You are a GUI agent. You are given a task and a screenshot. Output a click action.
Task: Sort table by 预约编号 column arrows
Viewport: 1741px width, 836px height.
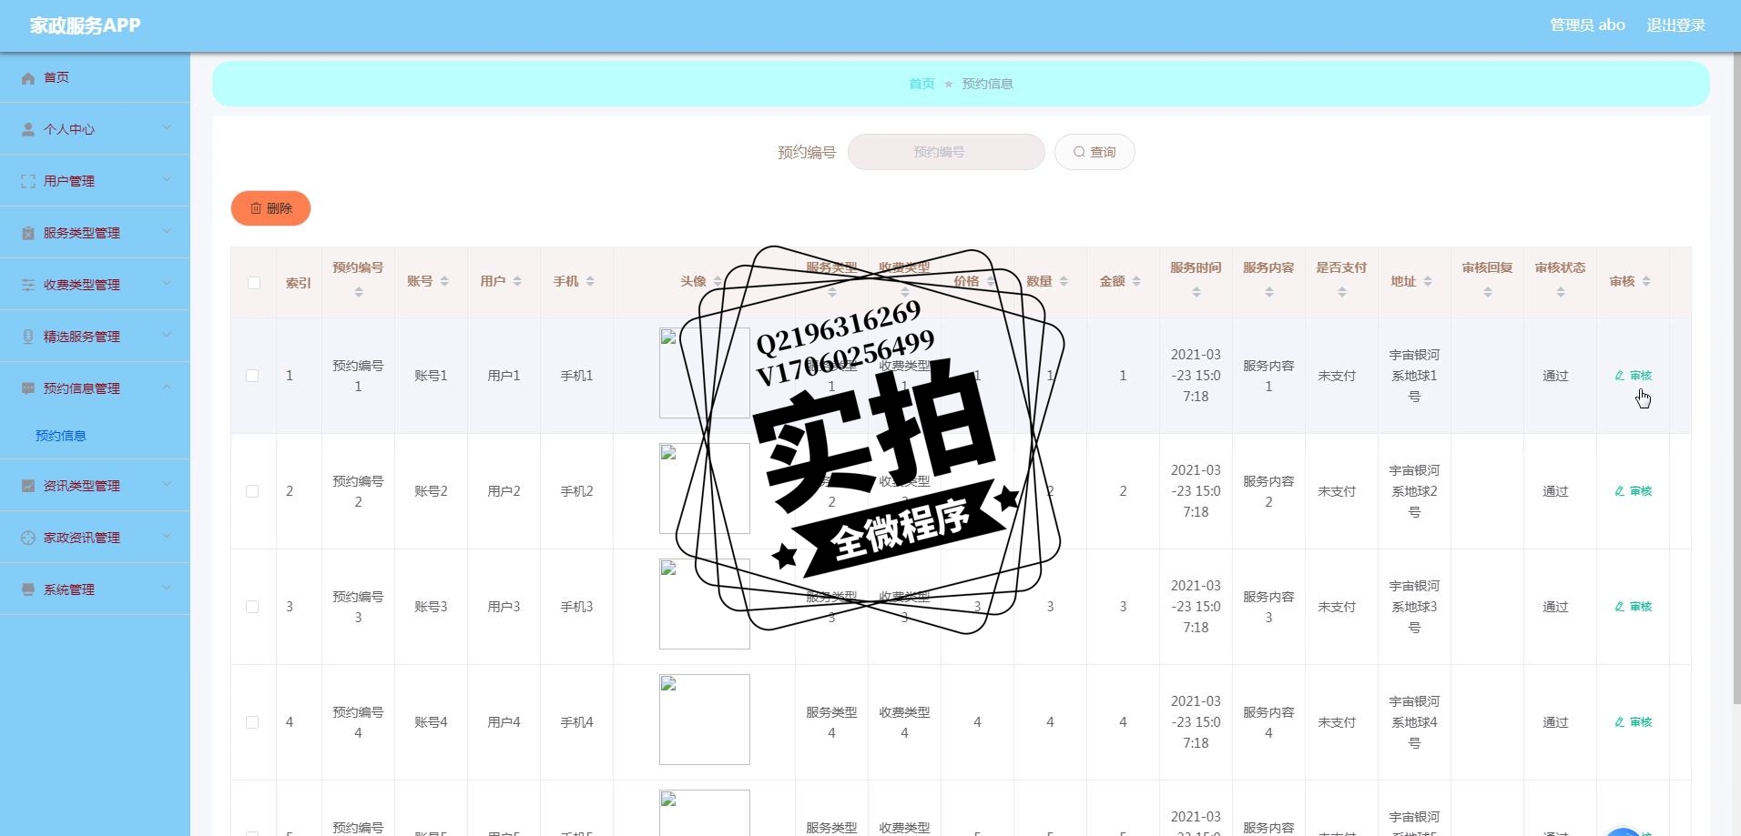click(x=359, y=292)
